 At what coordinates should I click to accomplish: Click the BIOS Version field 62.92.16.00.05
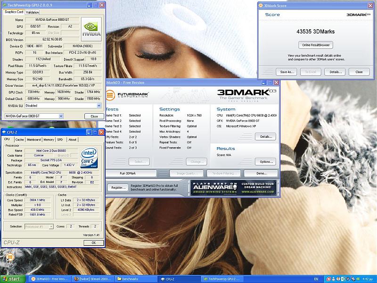52,39
